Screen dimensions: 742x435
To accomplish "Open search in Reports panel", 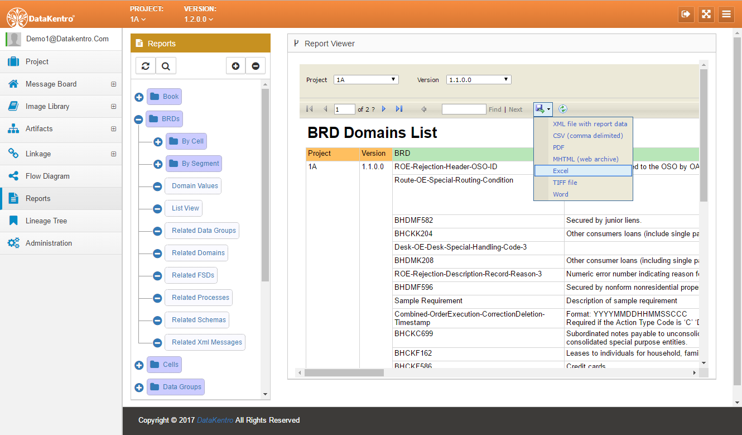I will coord(166,66).
